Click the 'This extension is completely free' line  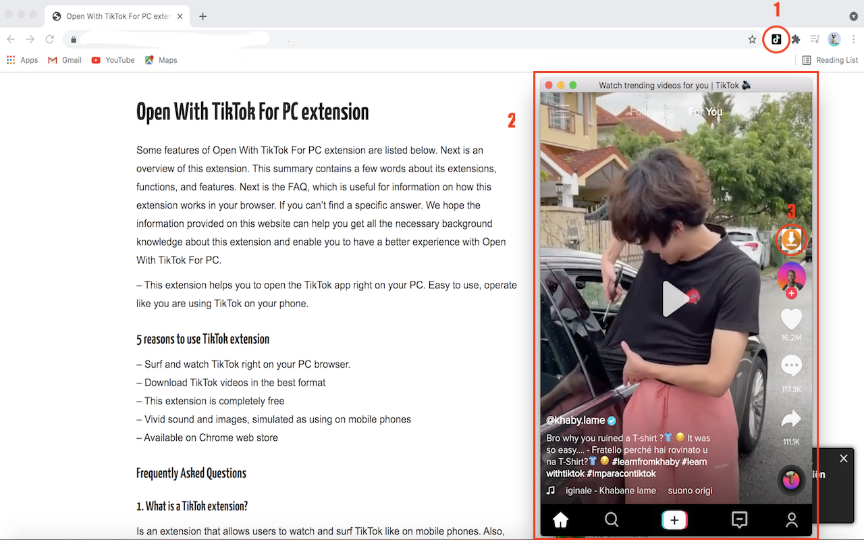(210, 401)
